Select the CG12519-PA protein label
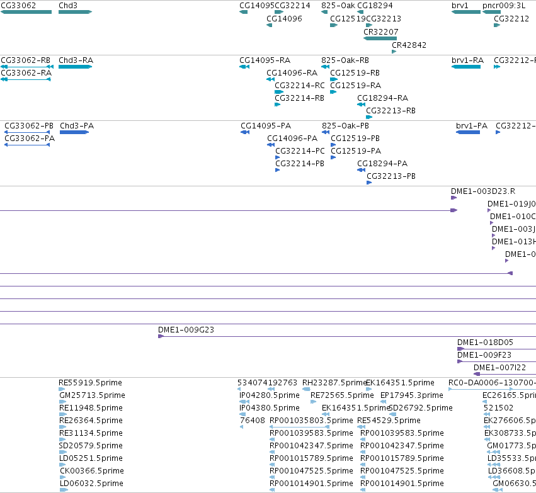This screenshot has width=536, height=493. pos(356,151)
